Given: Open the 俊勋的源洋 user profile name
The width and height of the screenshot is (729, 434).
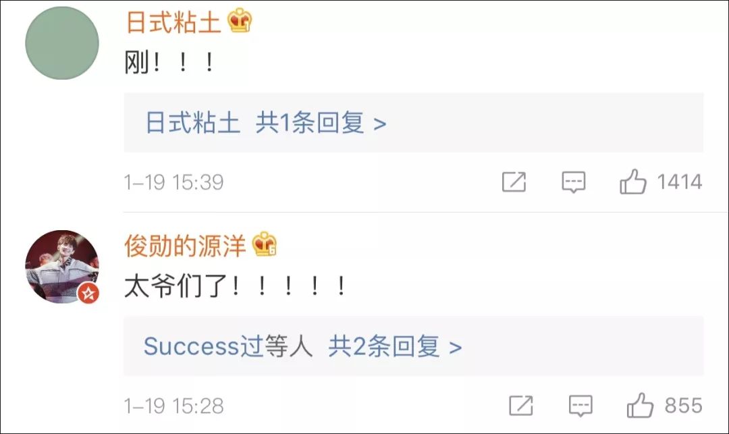Looking at the screenshot, I should point(184,246).
